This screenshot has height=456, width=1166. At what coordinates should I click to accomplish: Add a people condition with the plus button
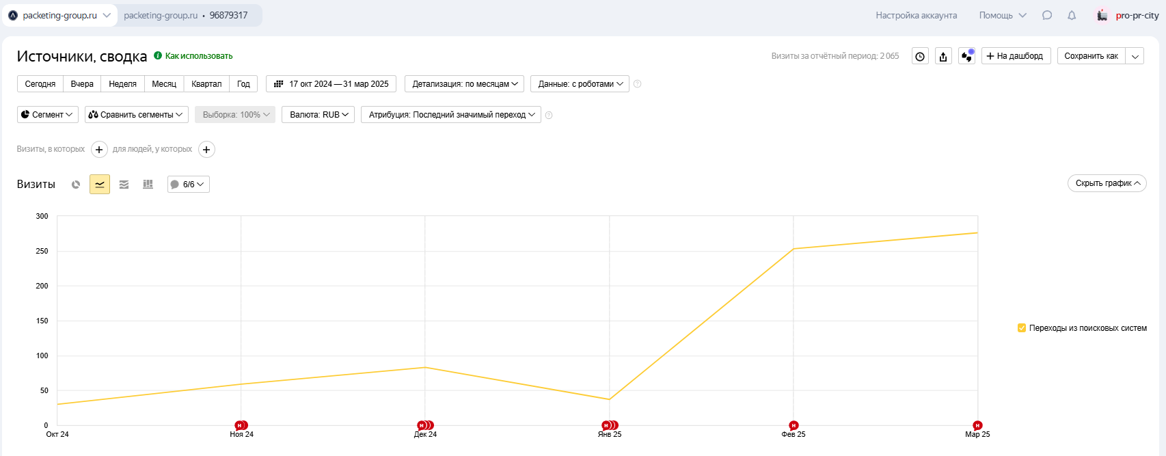[x=206, y=150]
